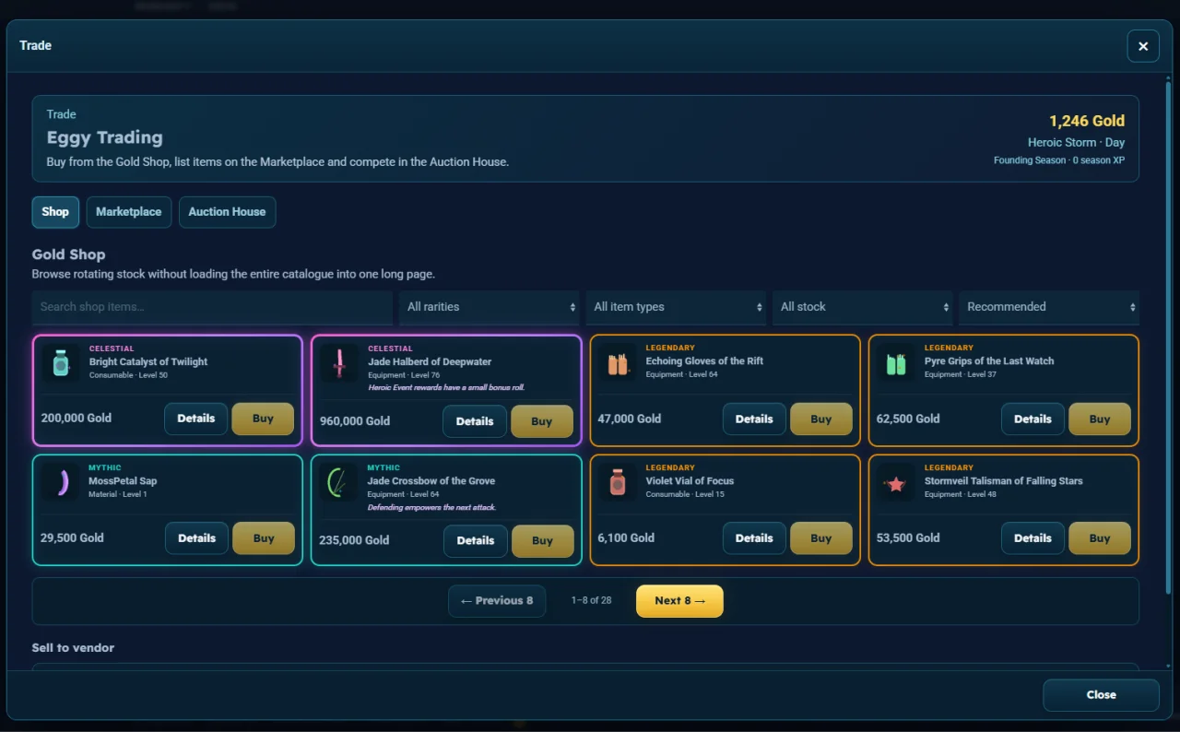Screen dimensions: 1180x732
Task: Click the 1,246 Gold balance text
Action: [x=1087, y=121]
